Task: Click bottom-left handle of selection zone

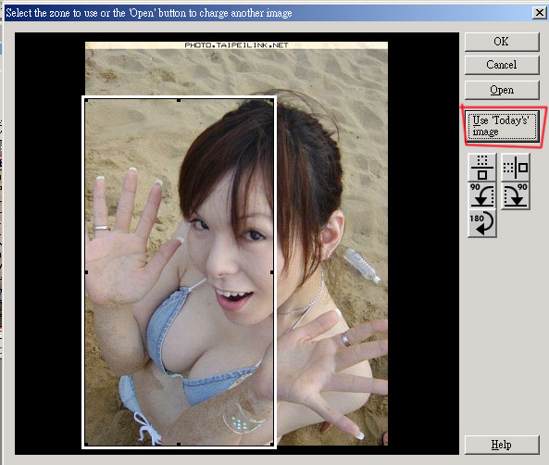Action: 86,445
